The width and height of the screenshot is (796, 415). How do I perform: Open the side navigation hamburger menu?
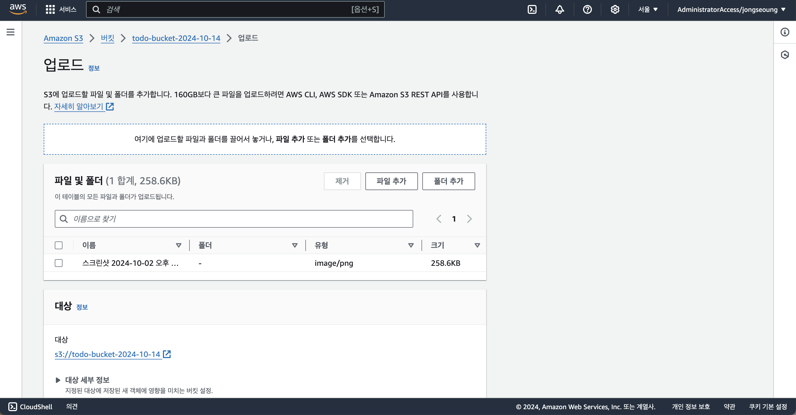(11, 32)
